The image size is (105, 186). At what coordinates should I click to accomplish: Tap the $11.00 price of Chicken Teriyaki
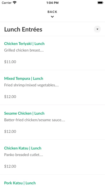pyautogui.click(x=10, y=62)
